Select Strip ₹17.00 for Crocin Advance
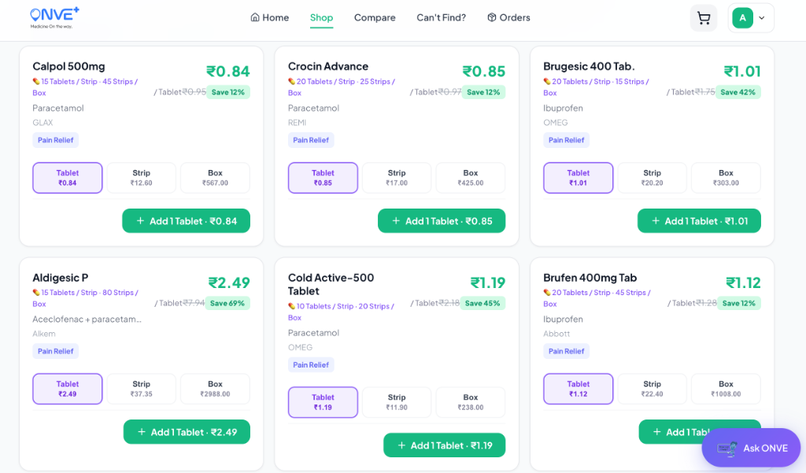The height and width of the screenshot is (473, 806). pos(397,178)
